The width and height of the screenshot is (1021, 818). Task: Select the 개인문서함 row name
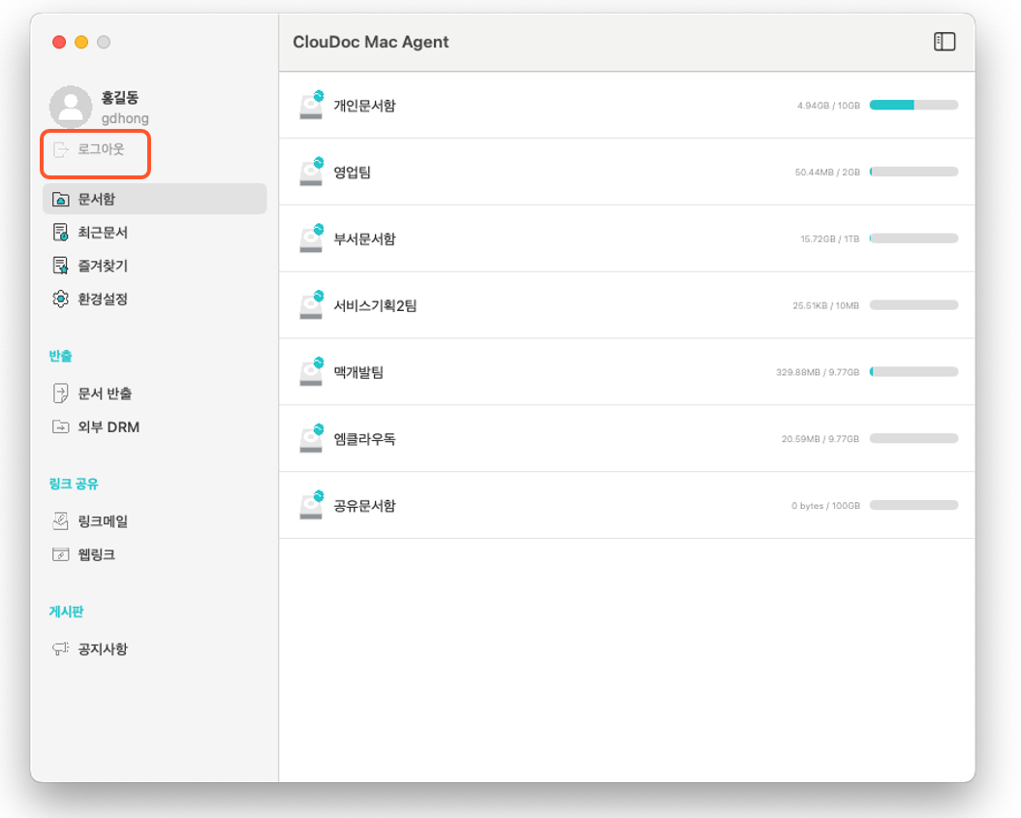coord(364,106)
